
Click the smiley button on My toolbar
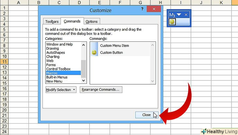(x=172, y=22)
